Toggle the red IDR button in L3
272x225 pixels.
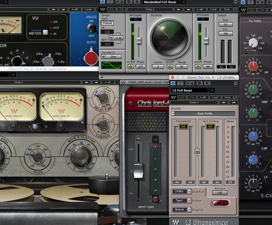pos(221,203)
